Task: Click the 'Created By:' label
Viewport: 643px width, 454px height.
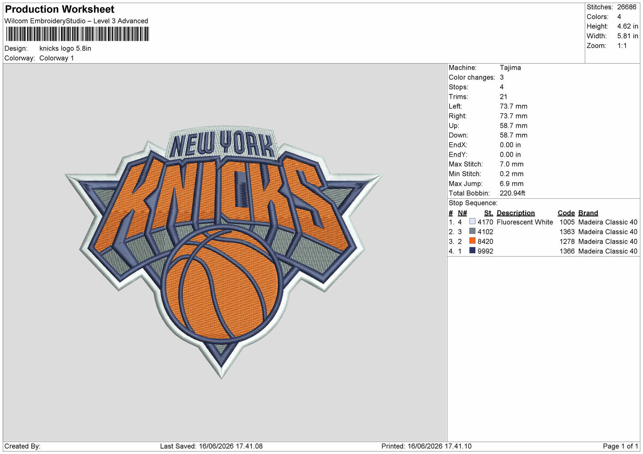Action: (22, 446)
